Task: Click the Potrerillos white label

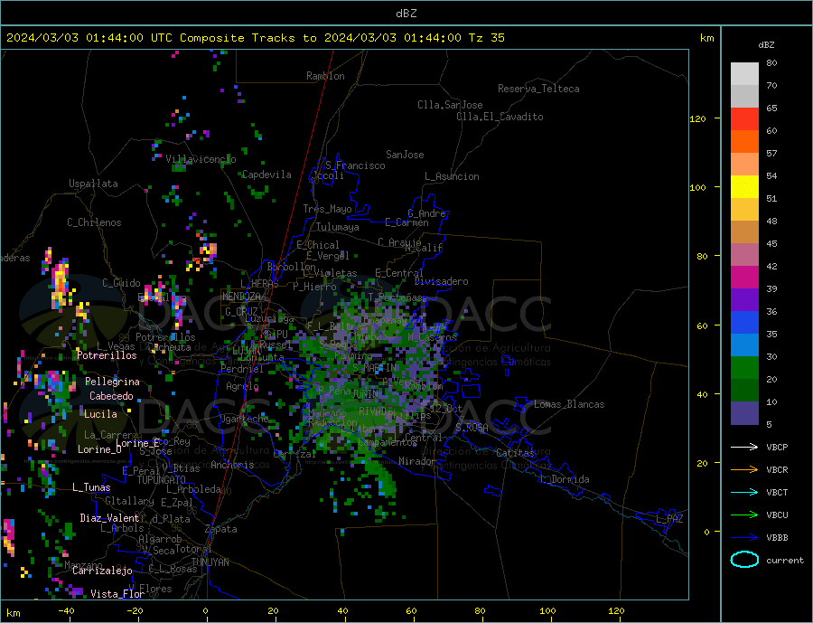Action: pos(107,355)
